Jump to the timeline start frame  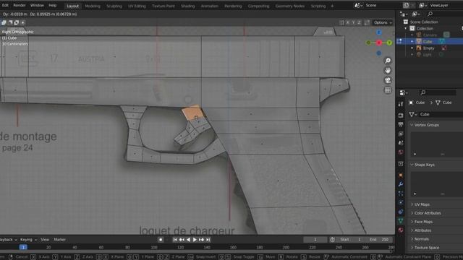pyautogui.click(x=175, y=240)
